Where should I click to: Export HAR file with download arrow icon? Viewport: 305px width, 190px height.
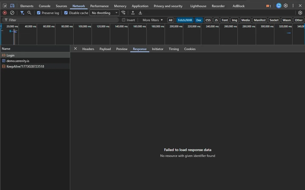click(140, 12)
